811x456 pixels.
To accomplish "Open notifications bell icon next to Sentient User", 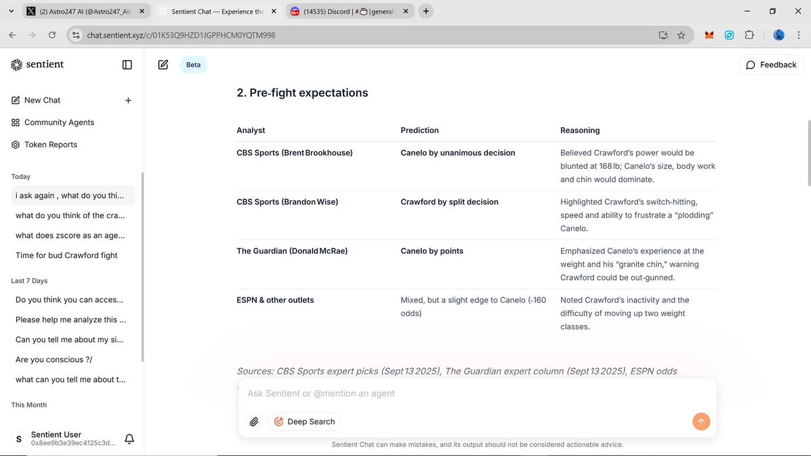I will [129, 439].
